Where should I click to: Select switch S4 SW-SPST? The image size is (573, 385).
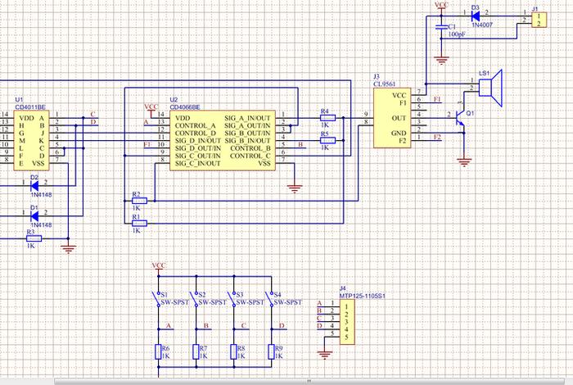[269, 299]
